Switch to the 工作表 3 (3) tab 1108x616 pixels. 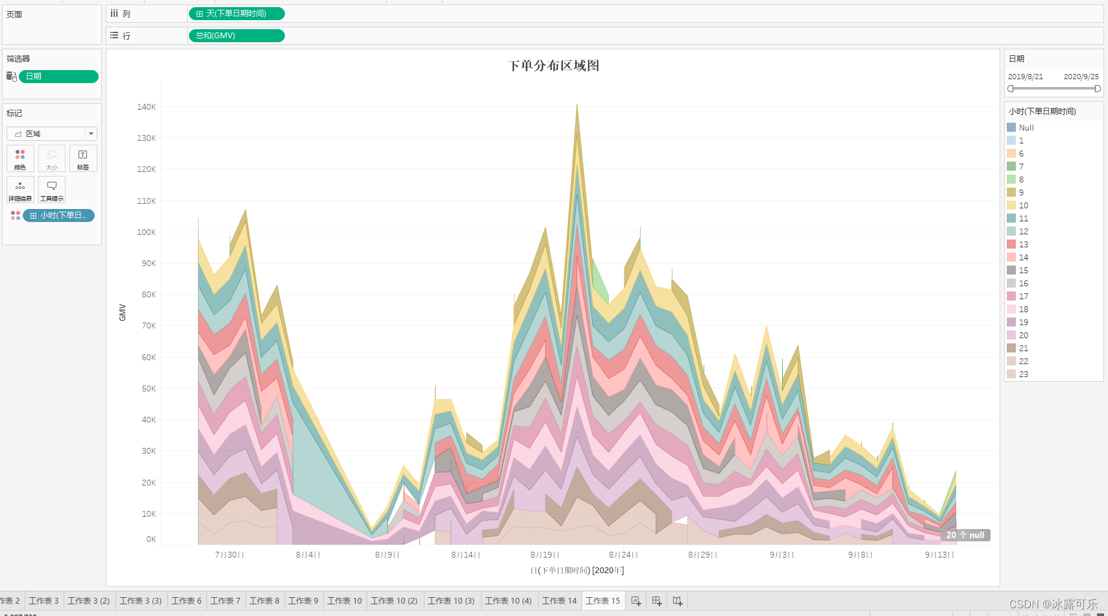click(141, 601)
